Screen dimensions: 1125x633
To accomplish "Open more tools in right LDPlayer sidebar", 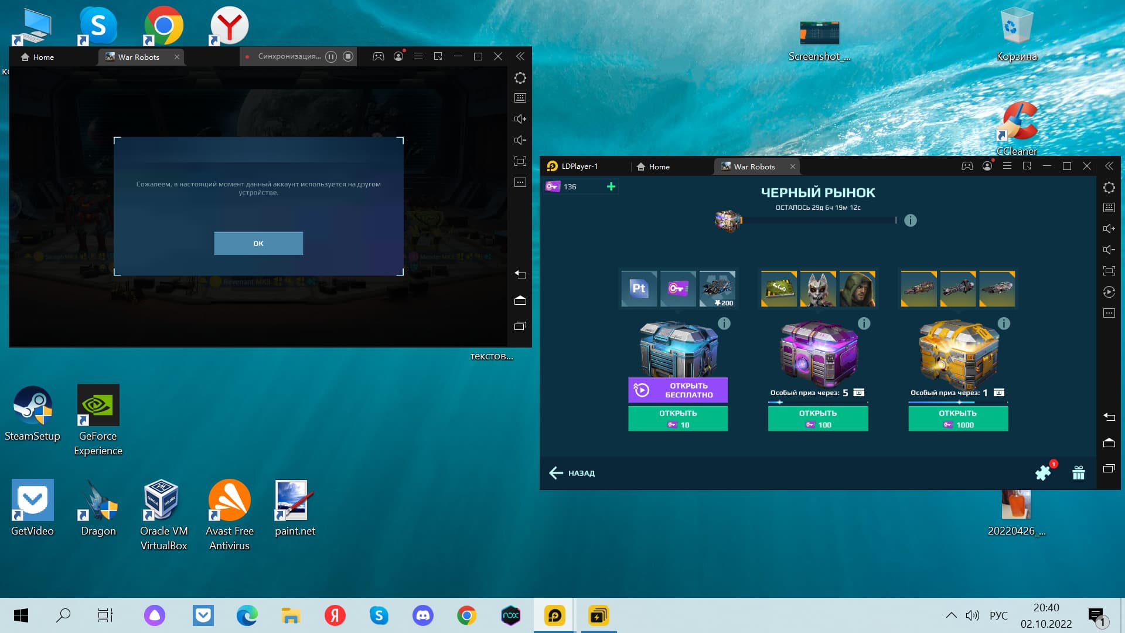I will 1109,313.
